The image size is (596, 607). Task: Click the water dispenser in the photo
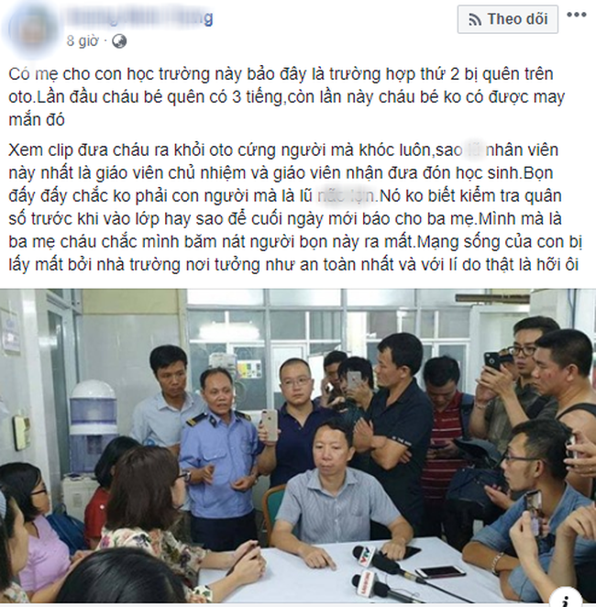coord(93,418)
